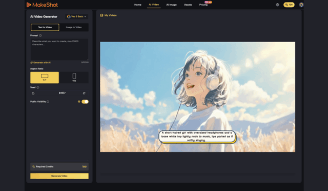Randomize seed with the refresh icon
The height and width of the screenshot is (191, 328).
tap(84, 93)
